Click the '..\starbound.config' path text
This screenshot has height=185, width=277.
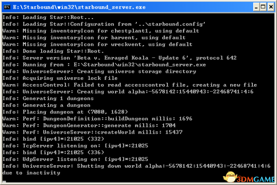[x=170, y=24]
